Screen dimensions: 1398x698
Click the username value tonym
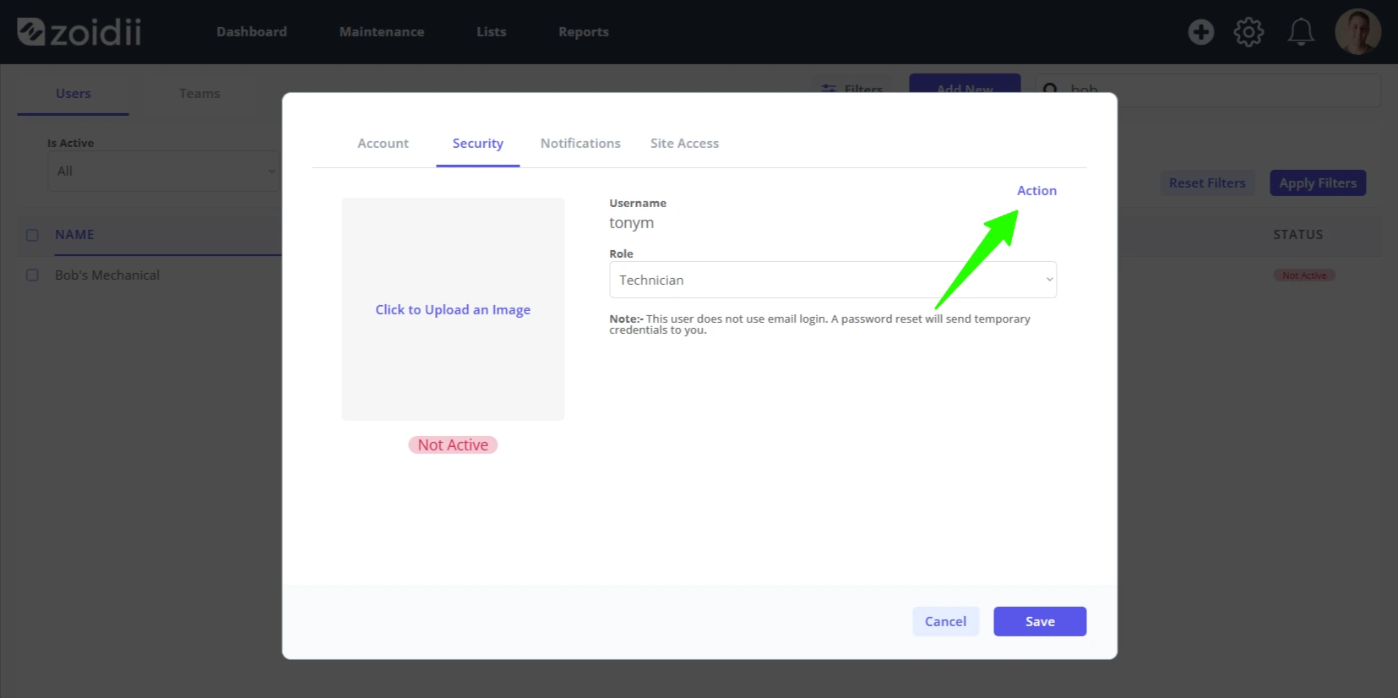pyautogui.click(x=632, y=223)
